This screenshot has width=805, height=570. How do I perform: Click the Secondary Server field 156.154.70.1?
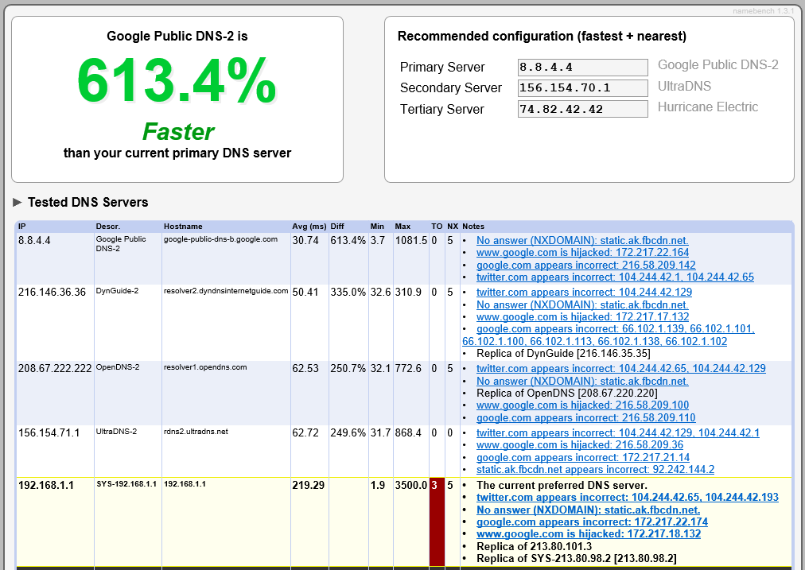coord(583,87)
